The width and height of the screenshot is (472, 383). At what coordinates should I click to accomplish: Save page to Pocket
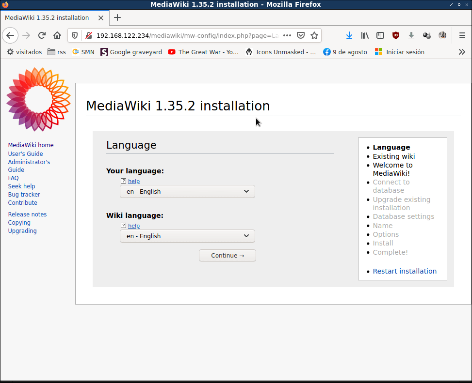[301, 35]
